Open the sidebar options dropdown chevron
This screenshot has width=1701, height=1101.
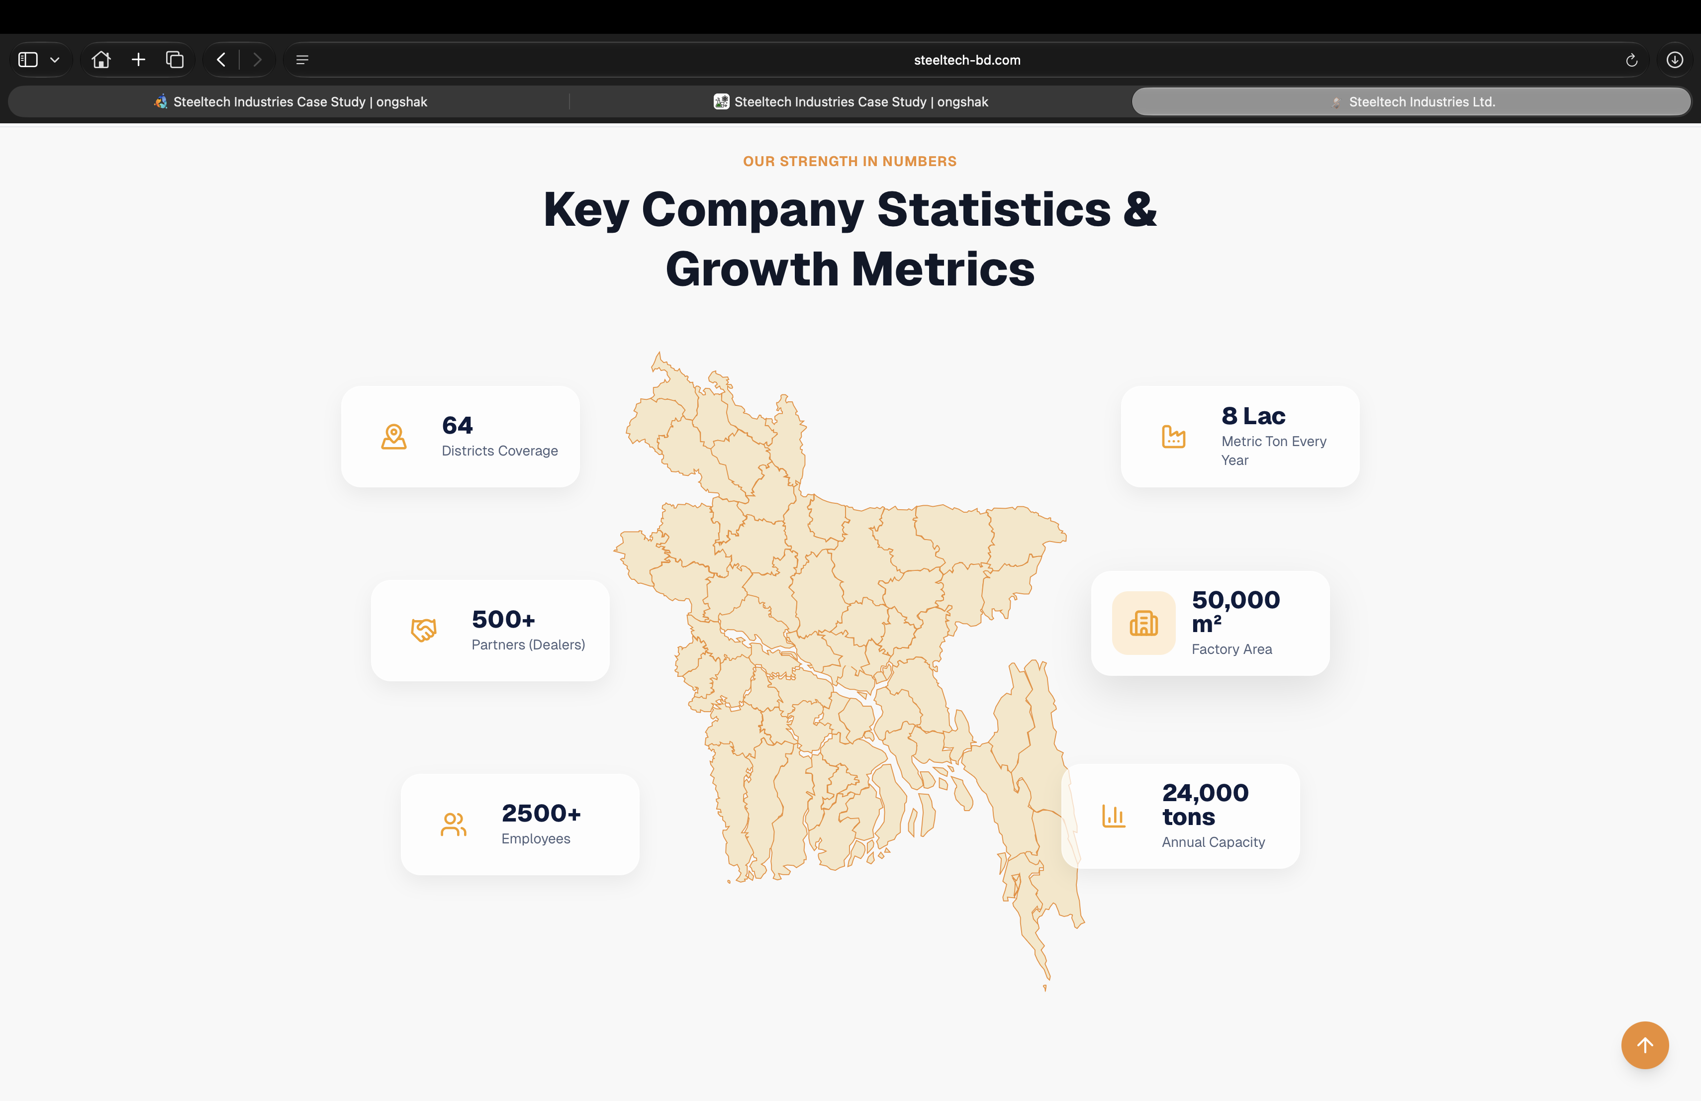point(55,60)
